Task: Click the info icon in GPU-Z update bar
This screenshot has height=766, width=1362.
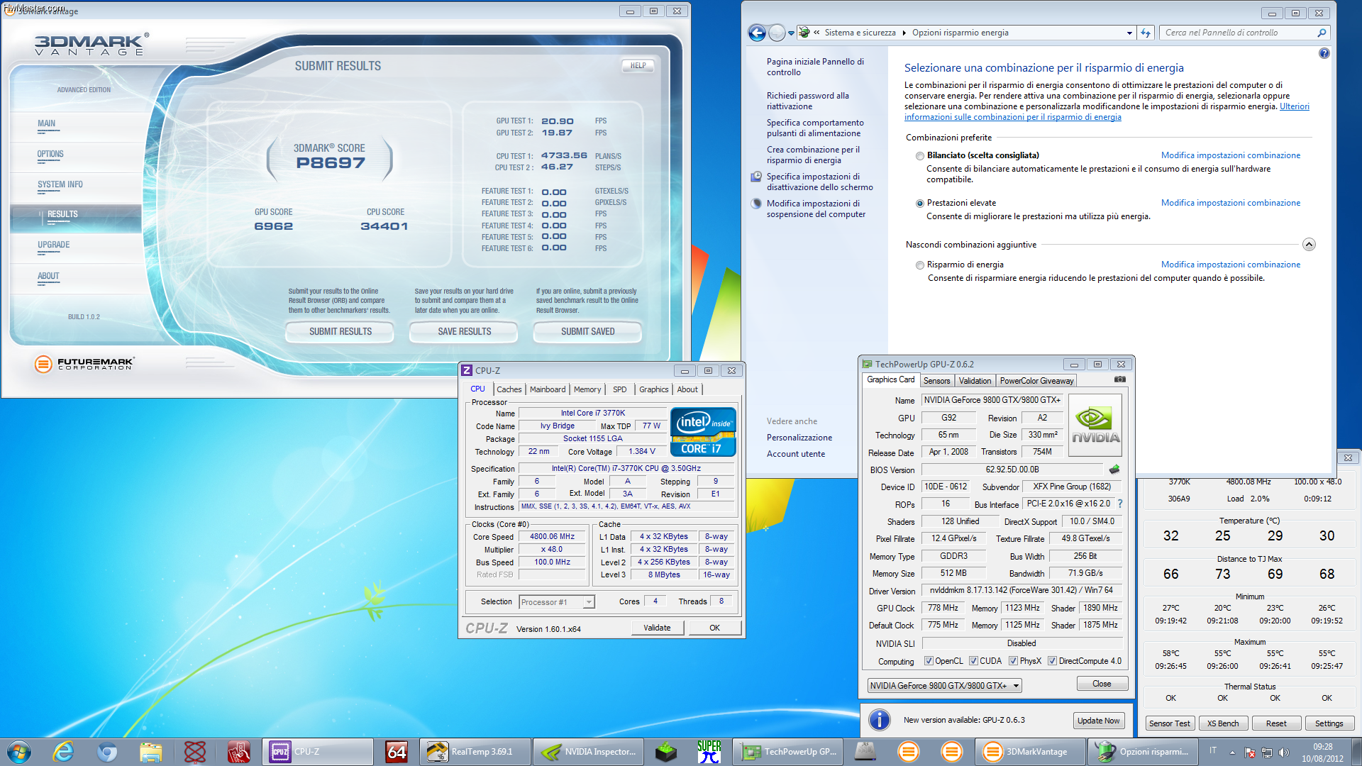Action: click(880, 720)
